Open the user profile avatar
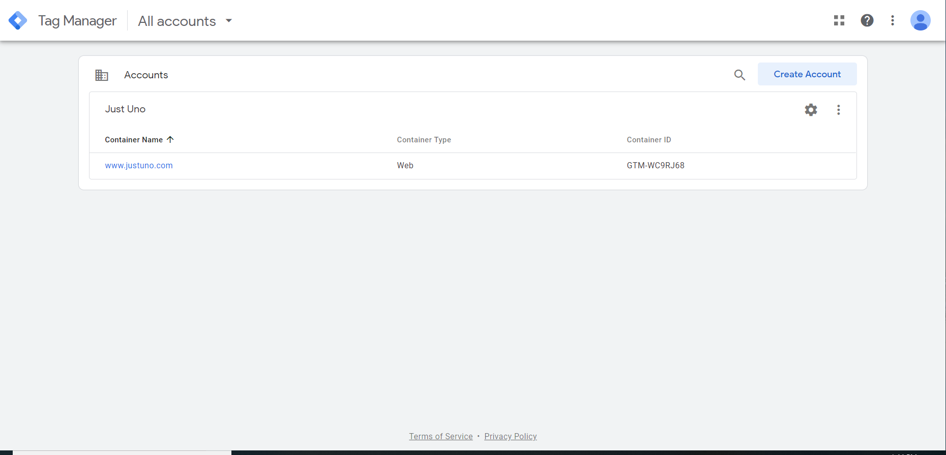 pos(920,20)
